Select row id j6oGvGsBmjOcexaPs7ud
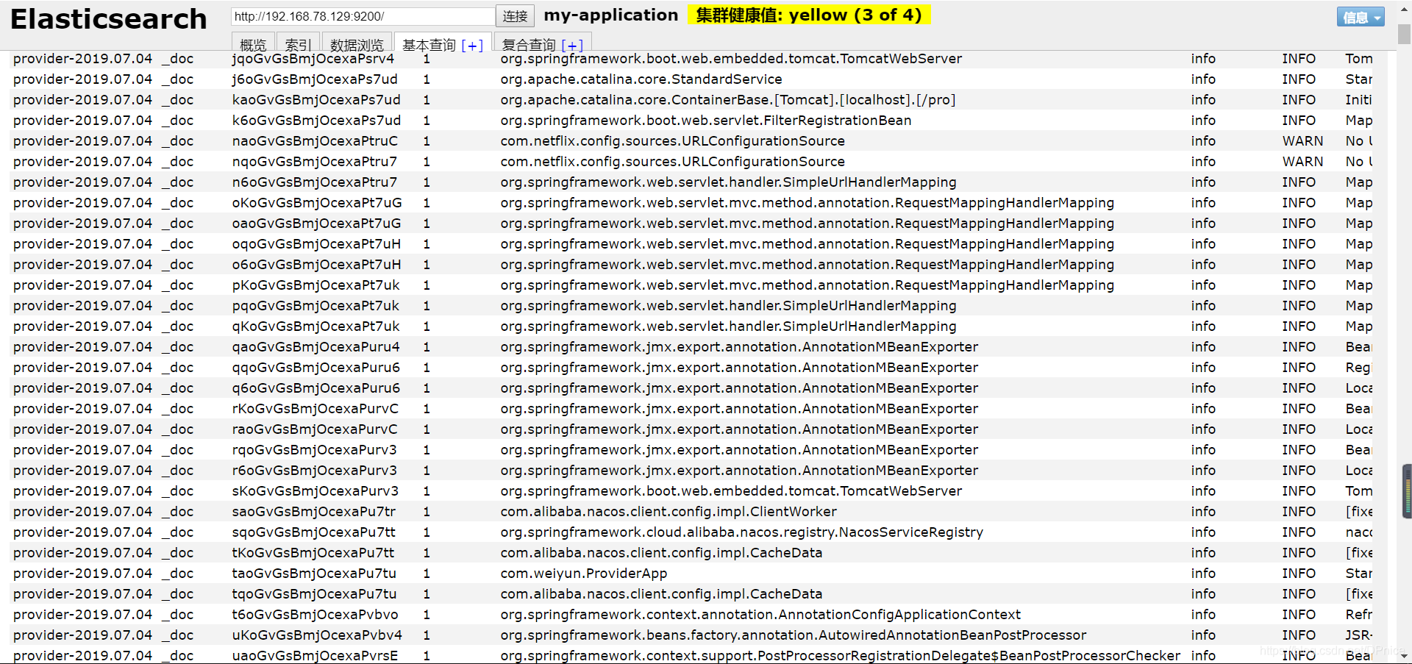 coord(315,79)
